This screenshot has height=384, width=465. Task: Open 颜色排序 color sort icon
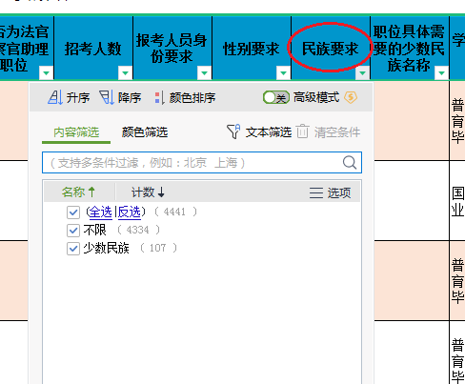pos(159,98)
